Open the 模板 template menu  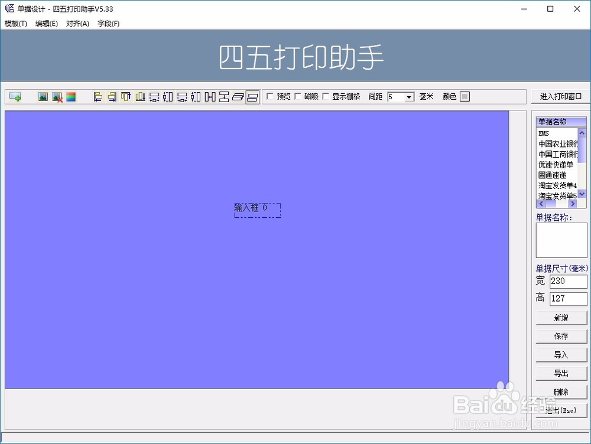point(14,24)
